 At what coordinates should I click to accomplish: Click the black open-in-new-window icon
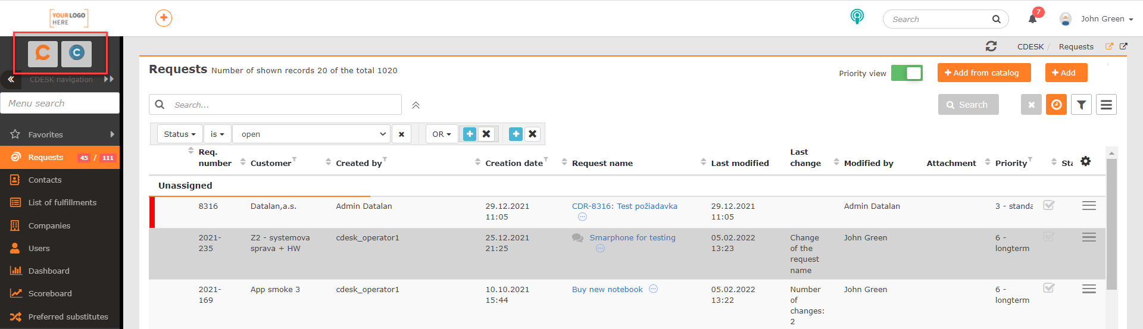click(1123, 46)
